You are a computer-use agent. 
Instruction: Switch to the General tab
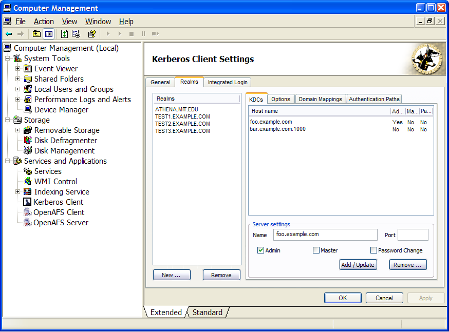point(160,82)
